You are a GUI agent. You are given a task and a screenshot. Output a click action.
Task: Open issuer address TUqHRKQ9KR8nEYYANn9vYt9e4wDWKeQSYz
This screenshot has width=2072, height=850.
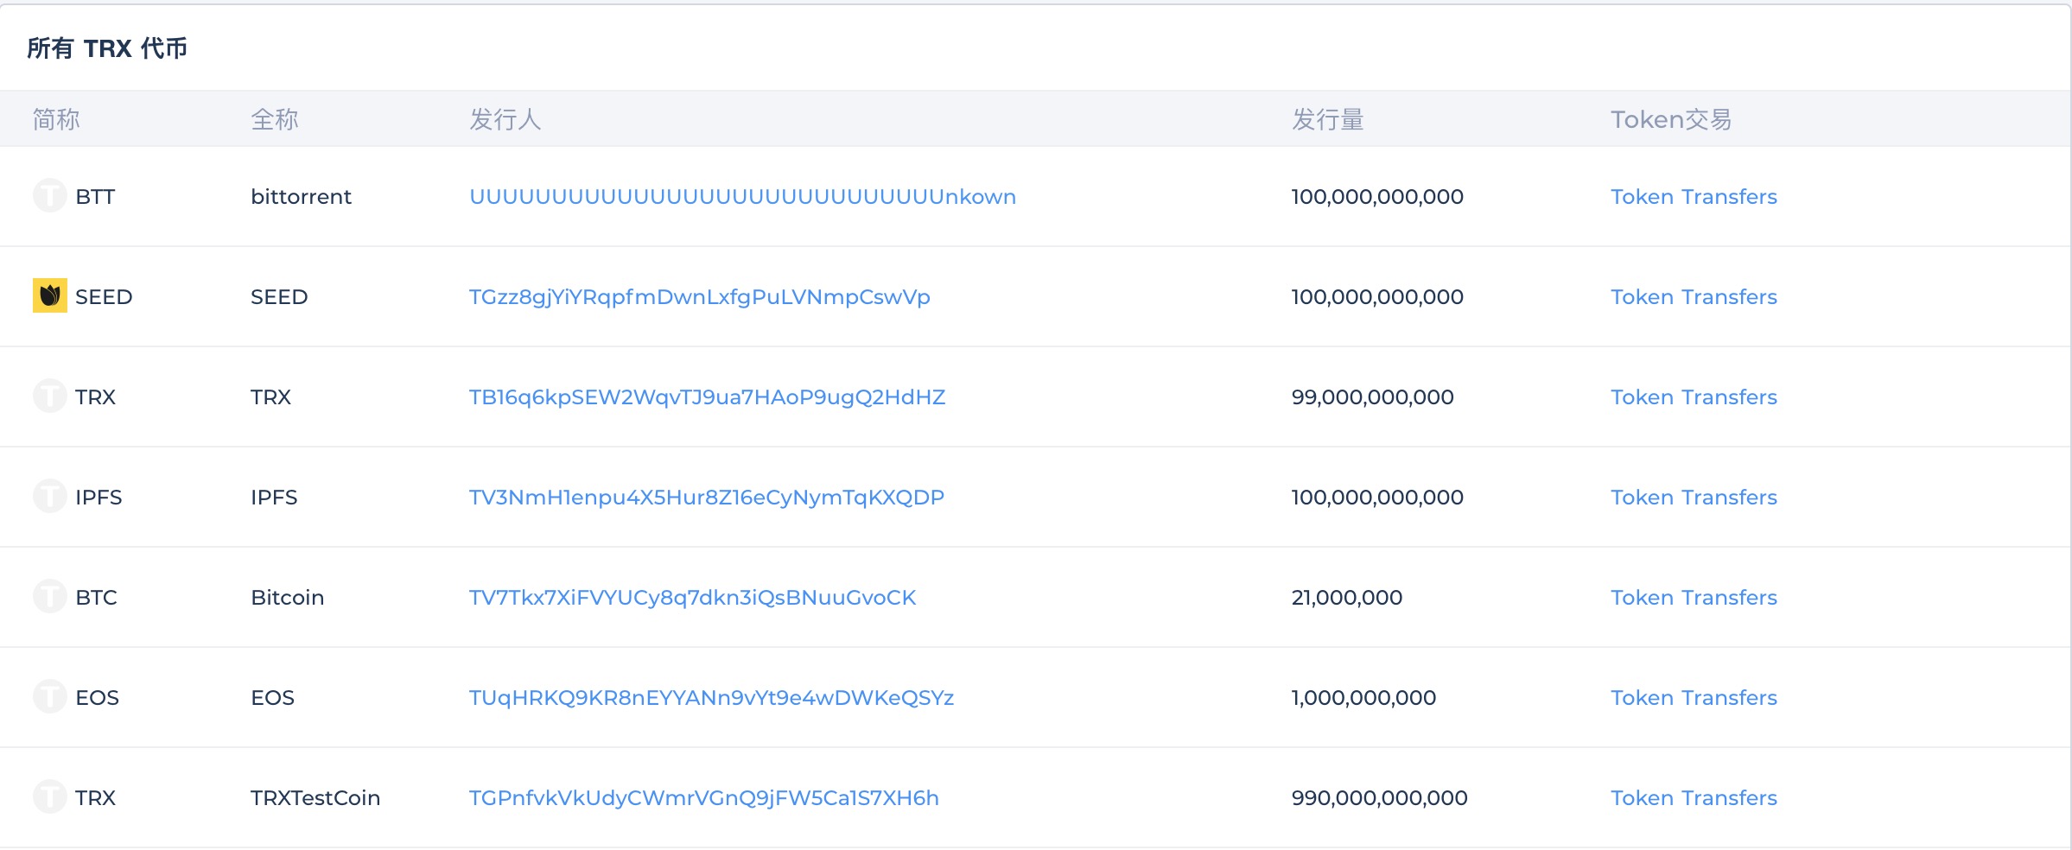coord(711,698)
